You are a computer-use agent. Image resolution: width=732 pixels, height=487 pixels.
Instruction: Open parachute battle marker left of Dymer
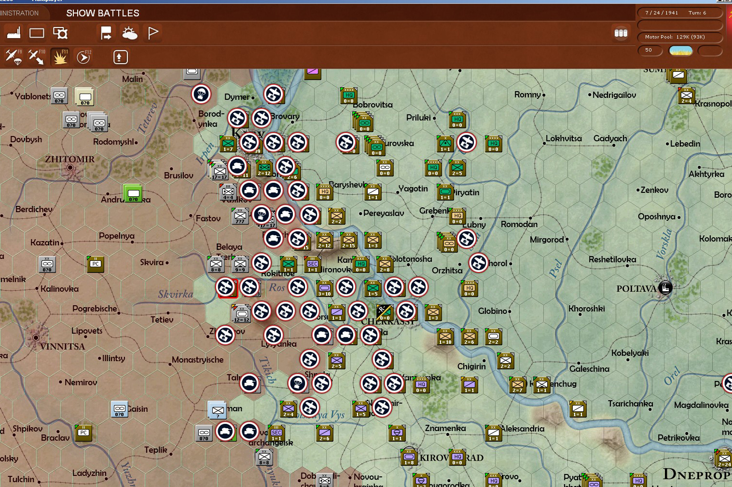201,94
